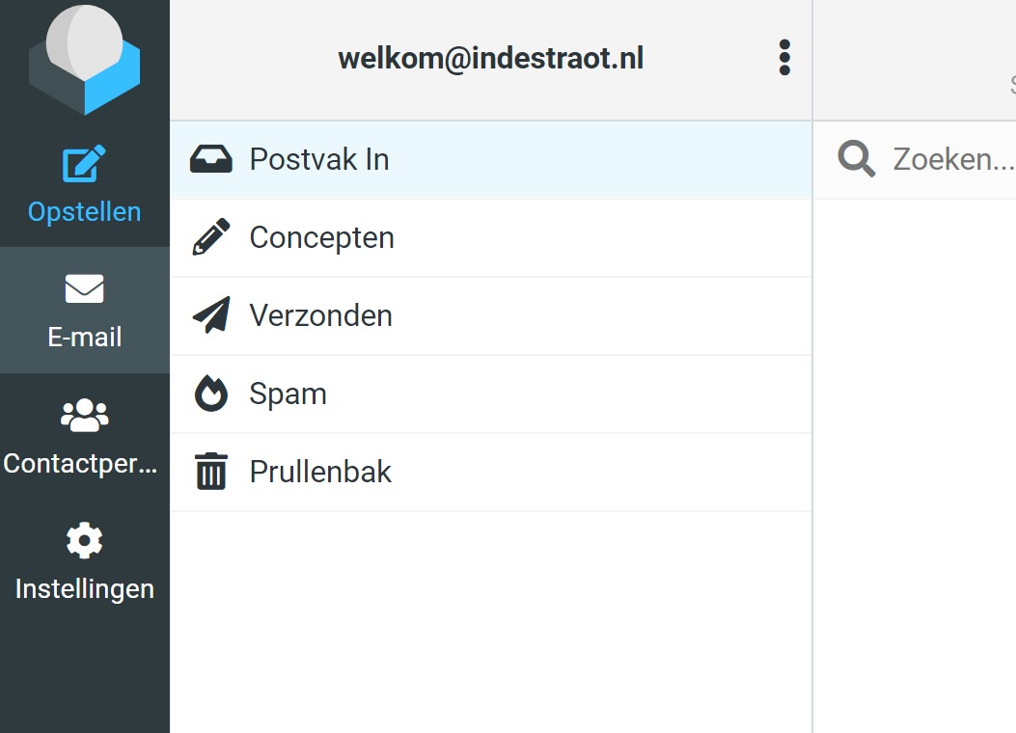Open the three-dot mailbox actions menu
This screenshot has height=733, width=1016.
point(784,58)
